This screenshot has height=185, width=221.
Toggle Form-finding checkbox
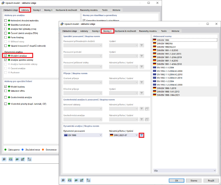(x=6, y=37)
